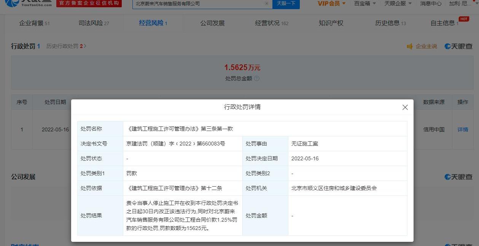
Task: Open the VIP会员 dropdown
Action: tap(332, 3)
